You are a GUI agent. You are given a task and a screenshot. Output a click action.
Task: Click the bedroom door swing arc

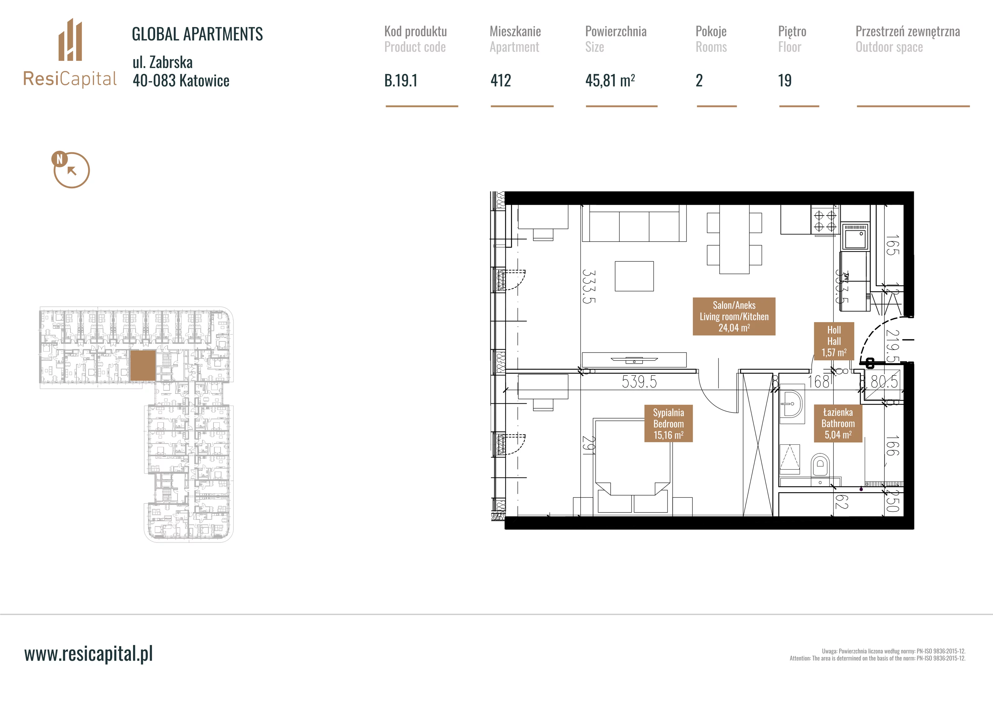pyautogui.click(x=718, y=393)
